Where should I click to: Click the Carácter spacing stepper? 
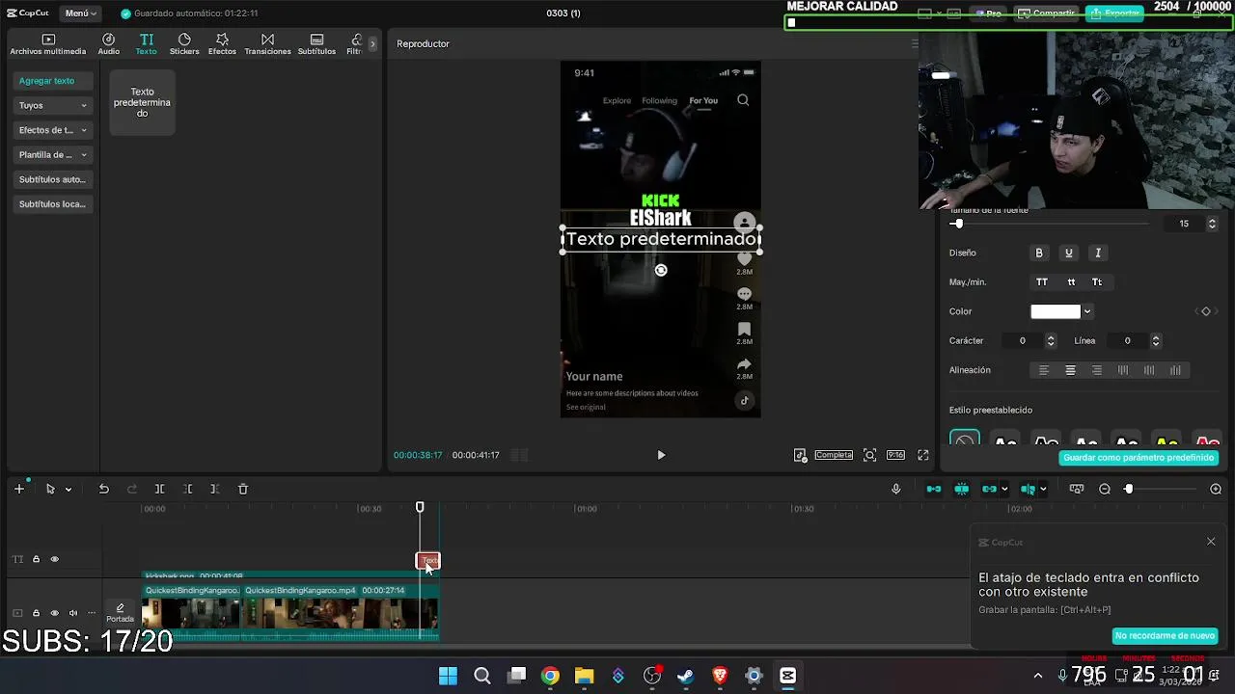[1051, 340]
